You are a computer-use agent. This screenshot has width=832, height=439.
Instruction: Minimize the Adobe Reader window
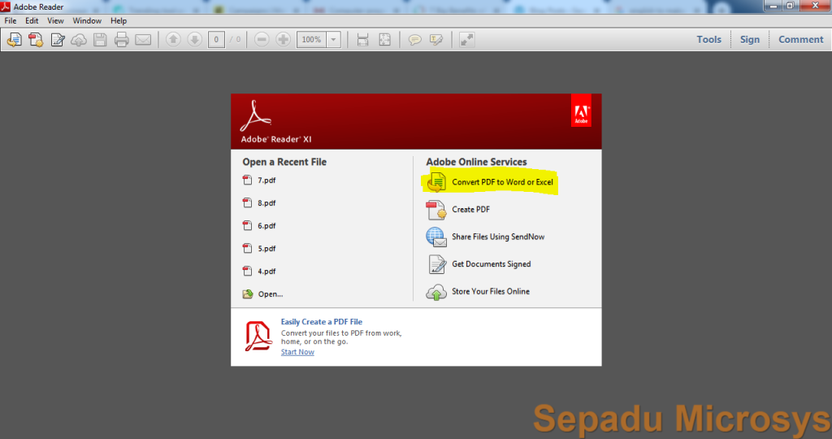(x=773, y=6)
